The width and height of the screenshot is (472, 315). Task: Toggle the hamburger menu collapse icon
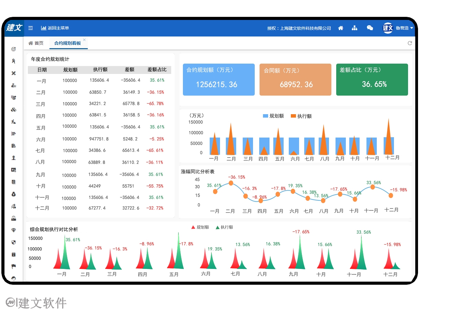click(x=31, y=28)
